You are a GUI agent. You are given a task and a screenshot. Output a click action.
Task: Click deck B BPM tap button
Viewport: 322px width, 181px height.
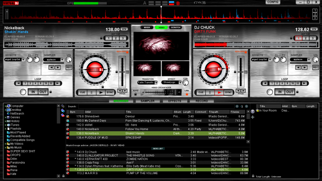314,29
